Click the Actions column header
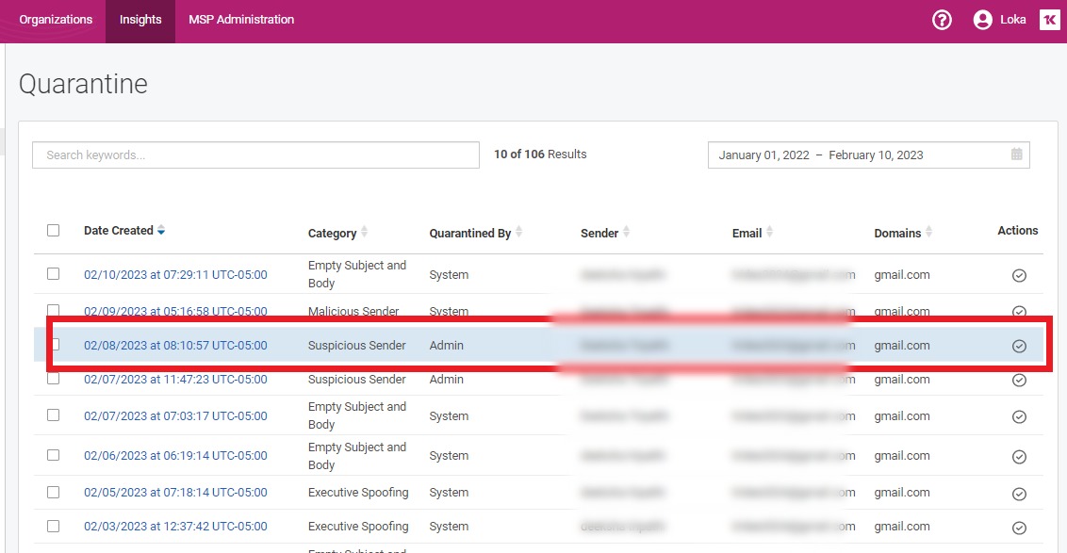Image resolution: width=1067 pixels, height=553 pixels. tap(1018, 231)
